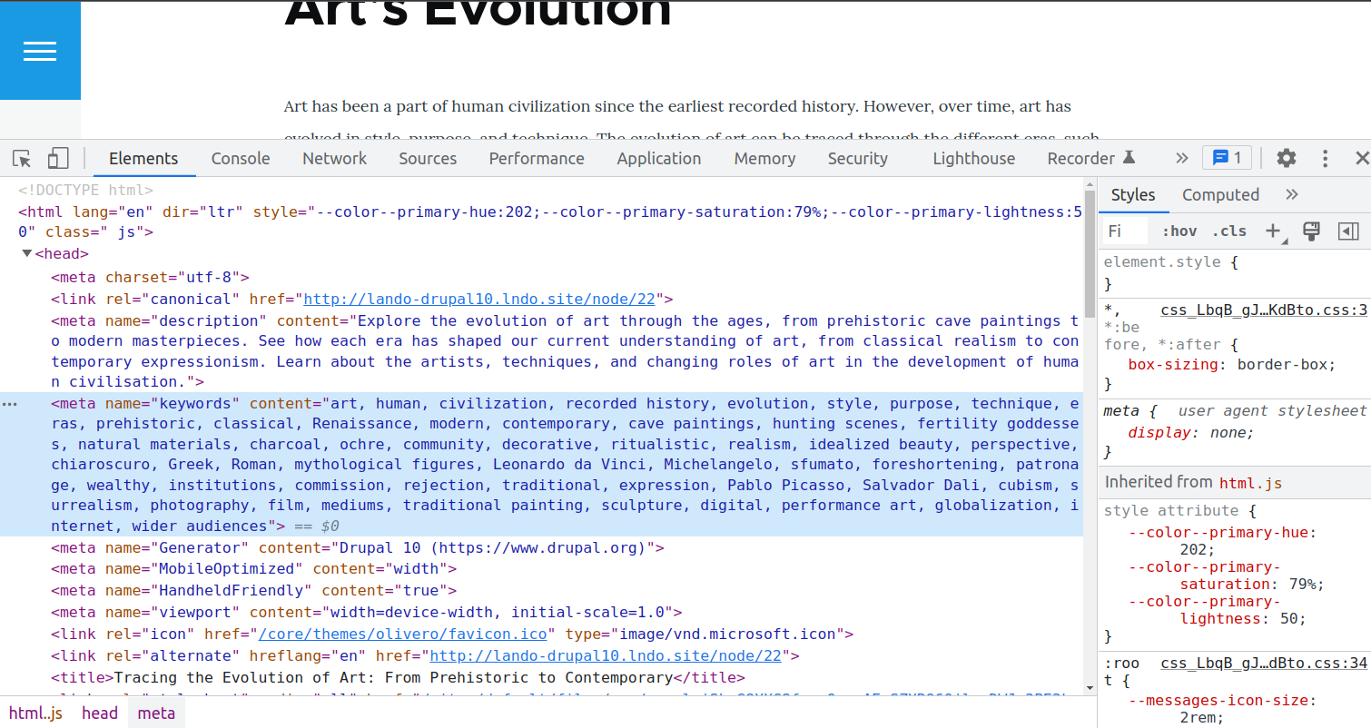The width and height of the screenshot is (1371, 728).
Task: Open the Issues panel showing 1 issue
Action: coord(1227,157)
